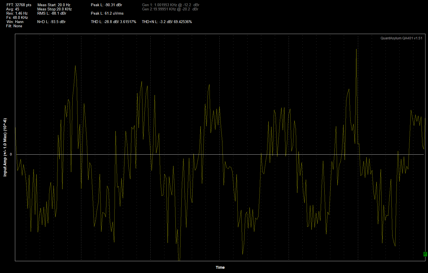Click the Peak L: -90.31 dBr reading
The height and width of the screenshot is (273, 428).
106,5
